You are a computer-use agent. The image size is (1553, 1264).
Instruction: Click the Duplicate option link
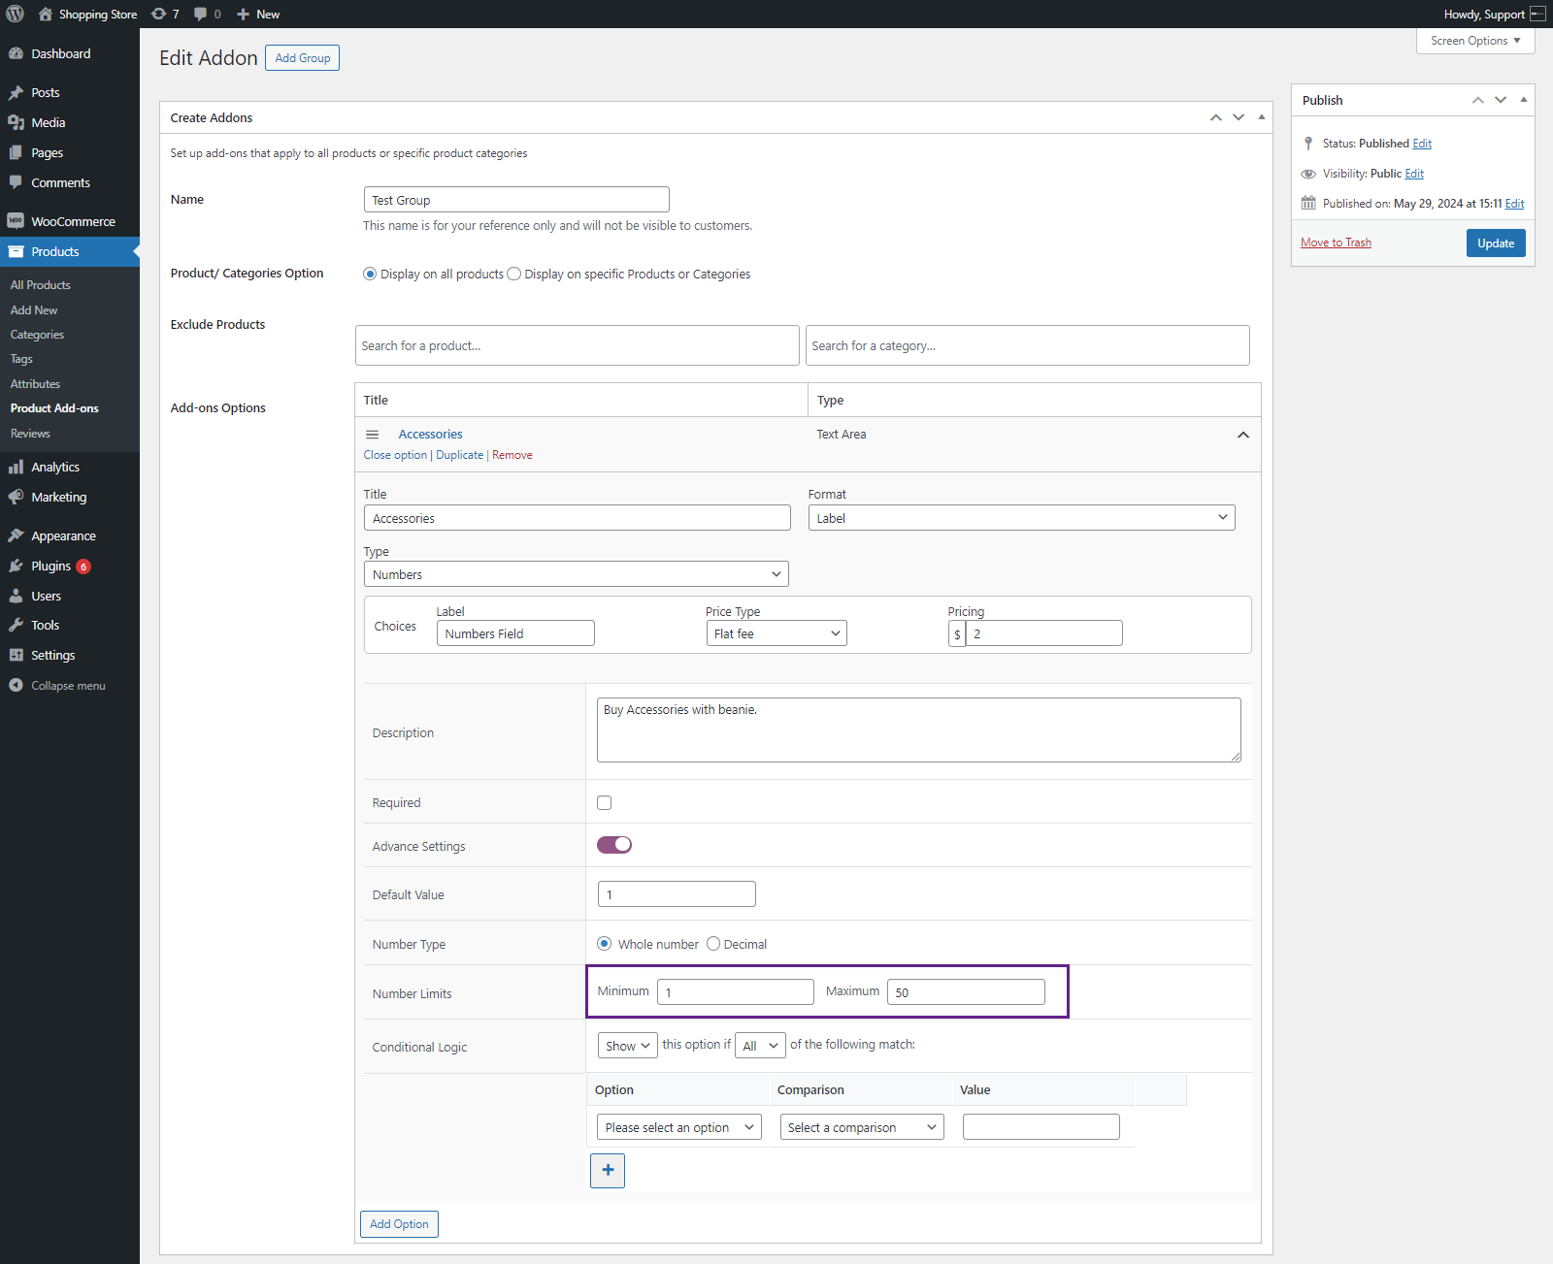click(460, 455)
